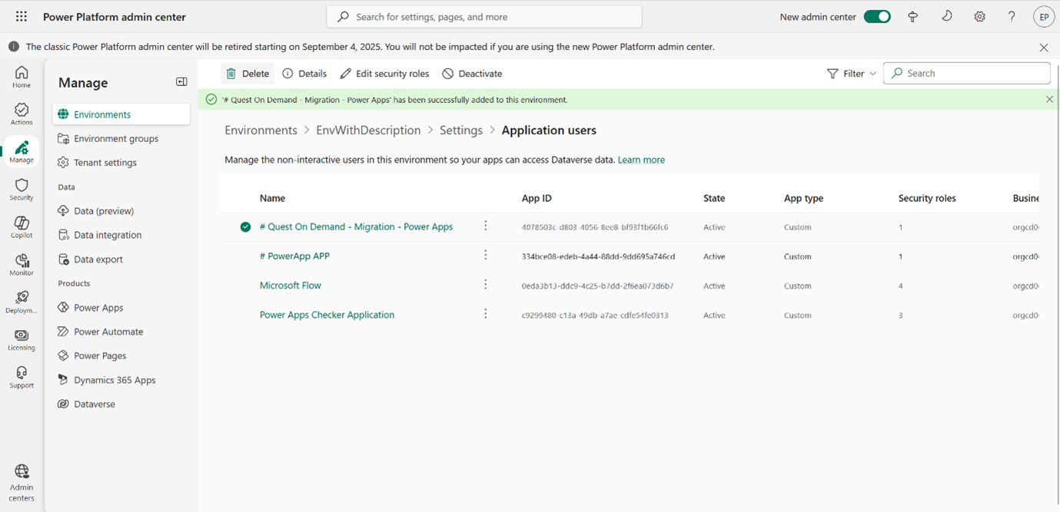Click the settings gear icon in header
This screenshot has height=512, width=1060.
(979, 17)
